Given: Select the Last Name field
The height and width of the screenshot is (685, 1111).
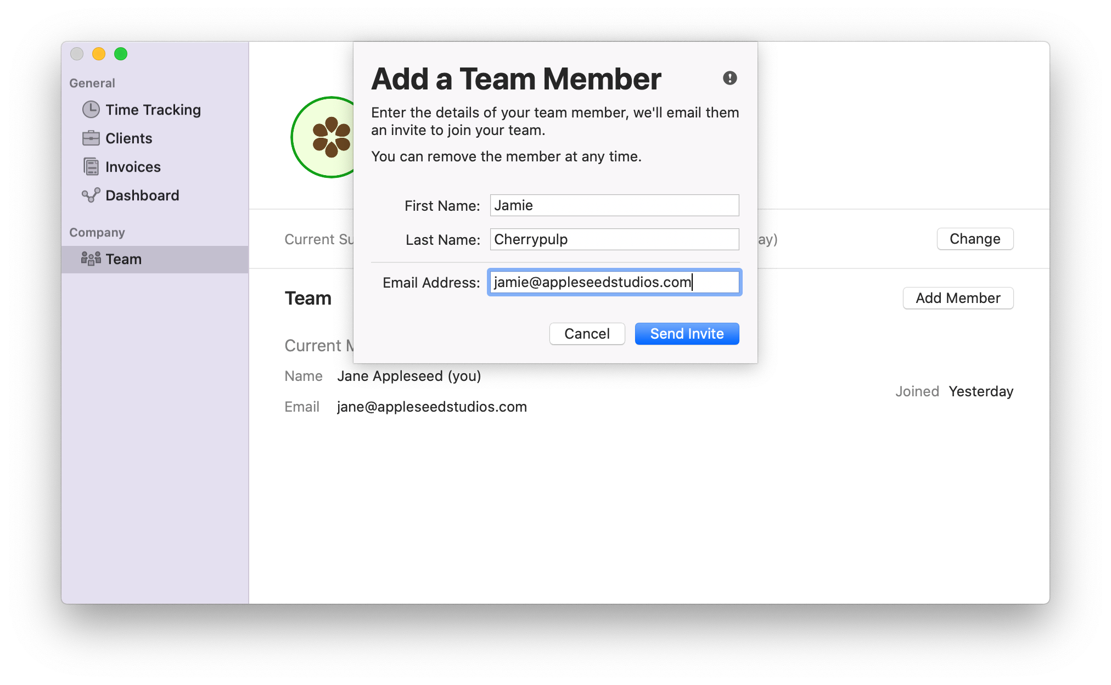Looking at the screenshot, I should [614, 239].
